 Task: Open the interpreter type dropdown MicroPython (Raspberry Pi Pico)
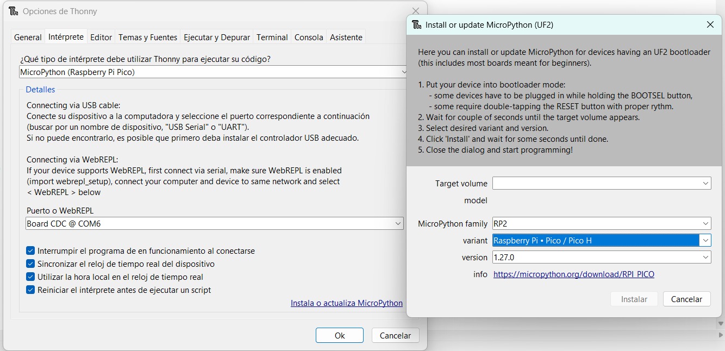214,72
